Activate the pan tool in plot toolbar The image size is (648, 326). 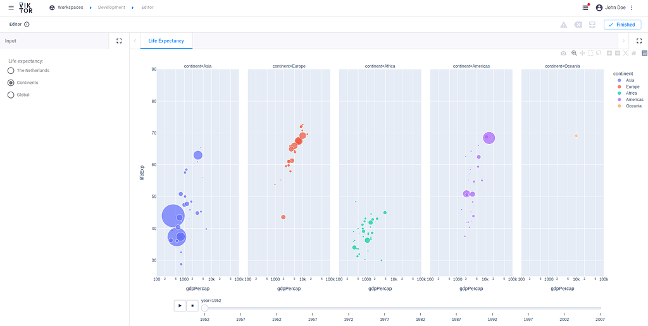(x=582, y=53)
